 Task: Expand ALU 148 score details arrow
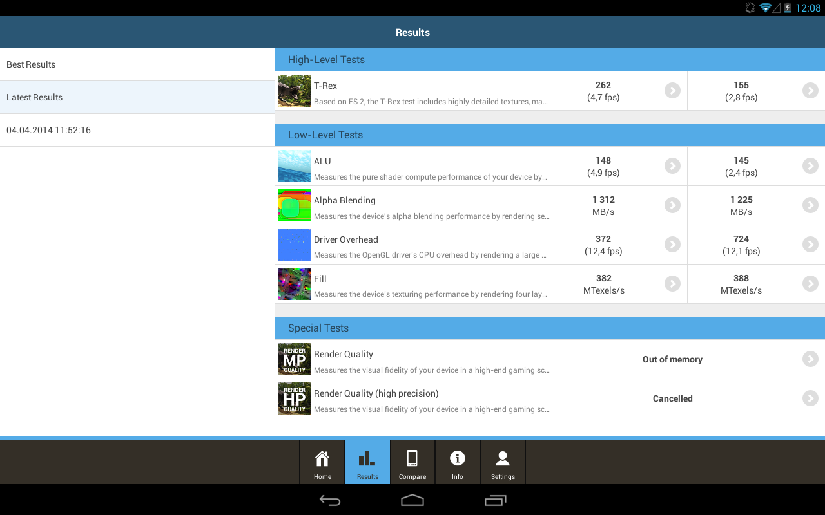pyautogui.click(x=672, y=166)
